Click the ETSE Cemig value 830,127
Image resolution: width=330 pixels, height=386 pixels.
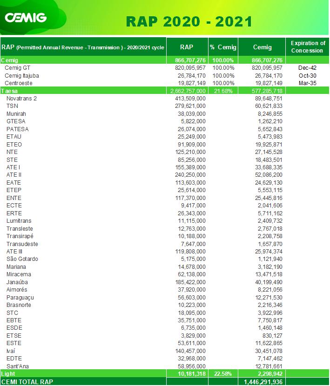(x=272, y=335)
